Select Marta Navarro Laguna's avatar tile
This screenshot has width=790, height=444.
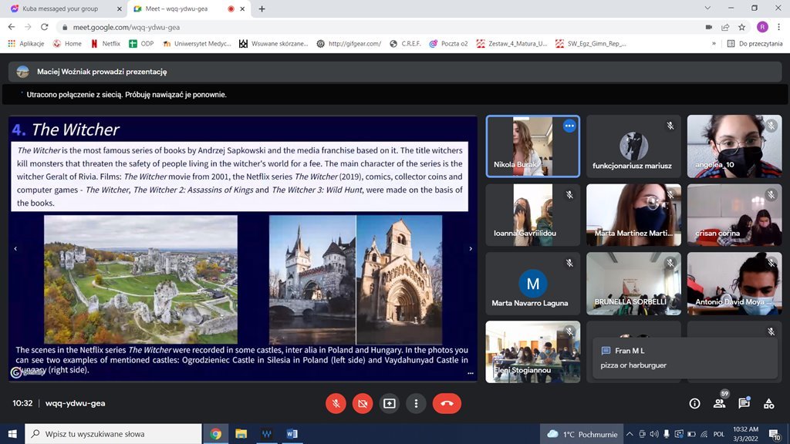533,284
